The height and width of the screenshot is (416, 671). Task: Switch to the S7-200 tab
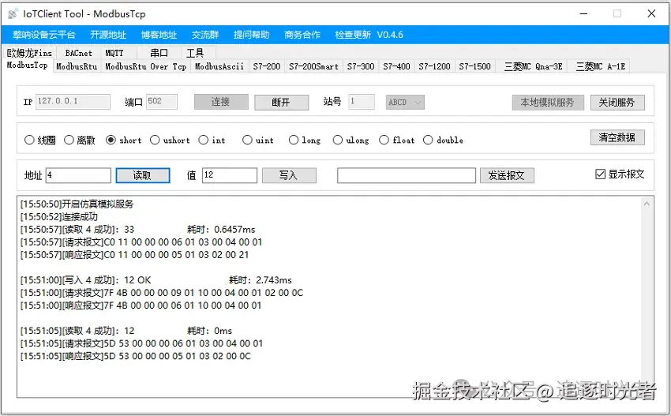(267, 66)
